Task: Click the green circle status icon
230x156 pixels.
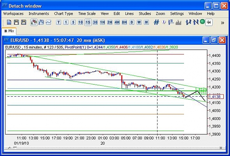Action: [202, 22]
